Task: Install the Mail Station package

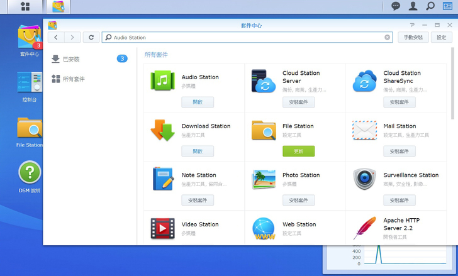Action: point(399,151)
